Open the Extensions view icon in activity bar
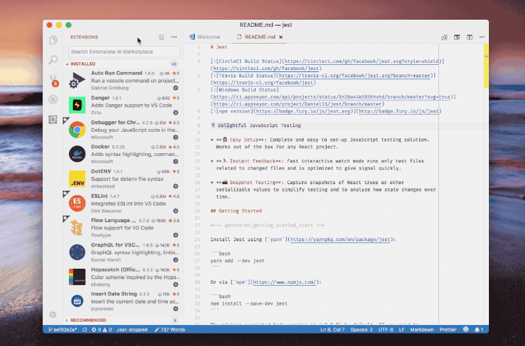This screenshot has width=525, height=346. (x=53, y=119)
